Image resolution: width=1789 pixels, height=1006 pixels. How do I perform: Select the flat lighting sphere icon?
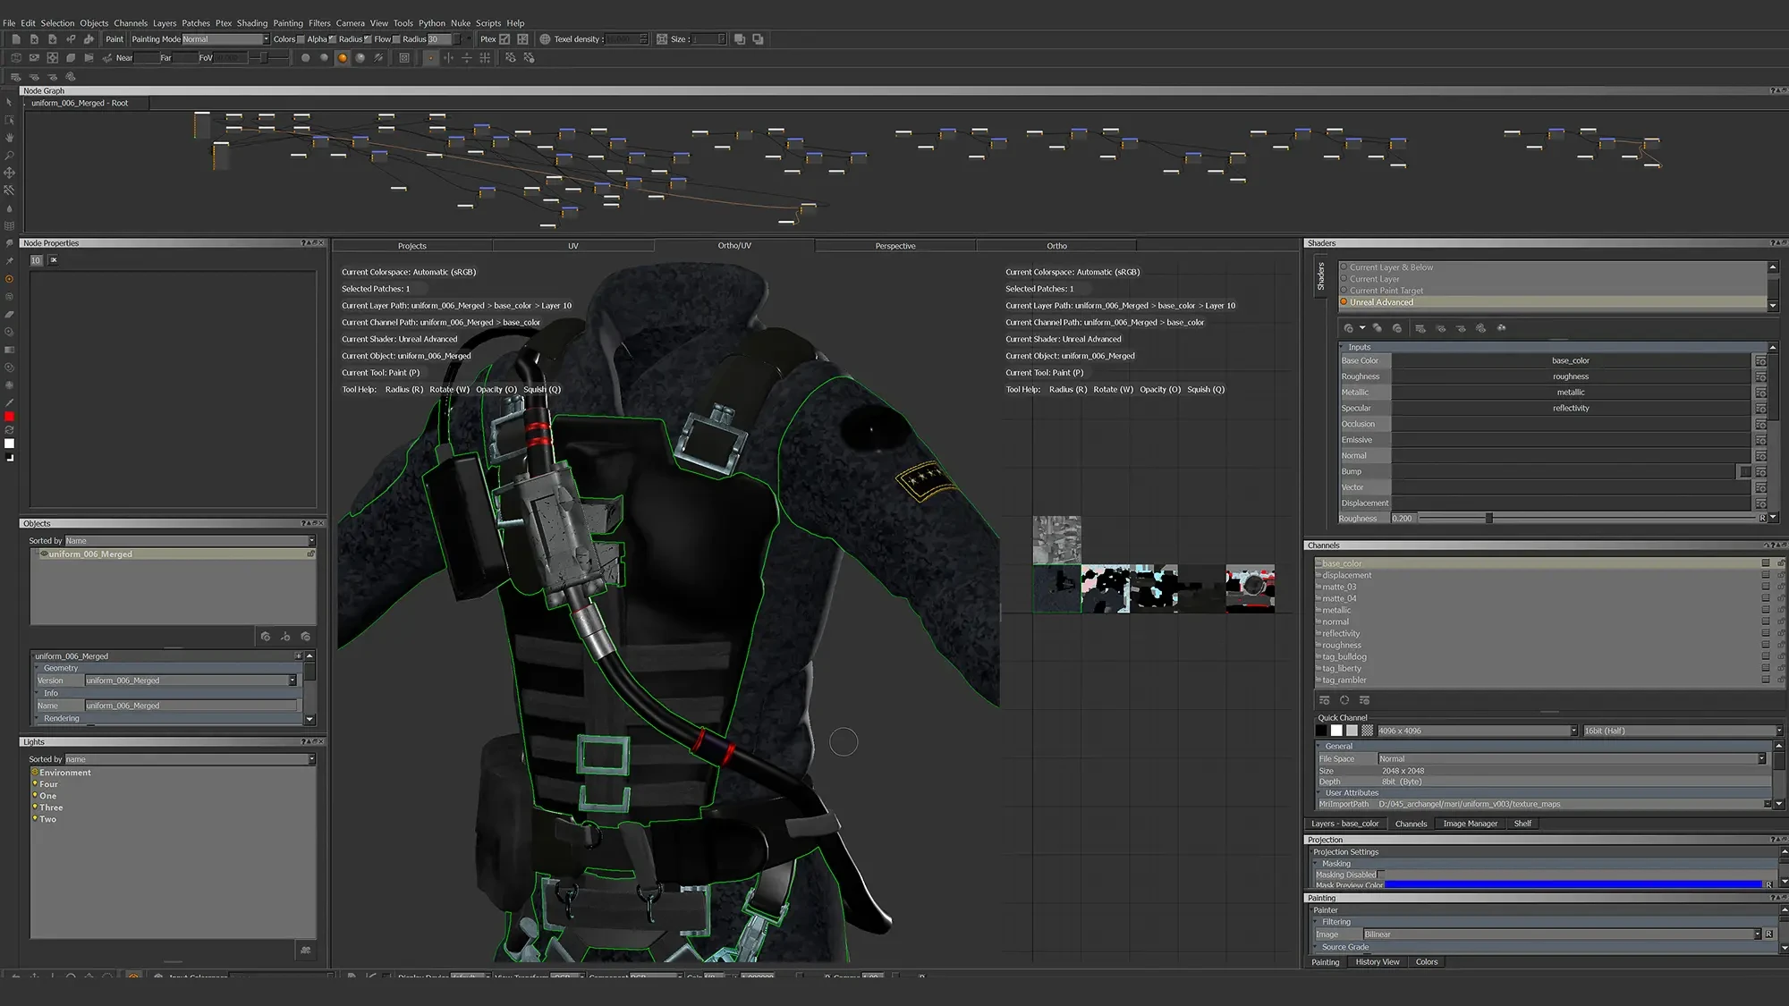click(x=305, y=58)
